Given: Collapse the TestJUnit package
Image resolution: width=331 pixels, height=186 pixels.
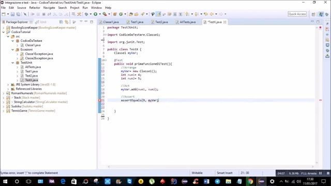Looking at the screenshot, I should click(12, 63).
